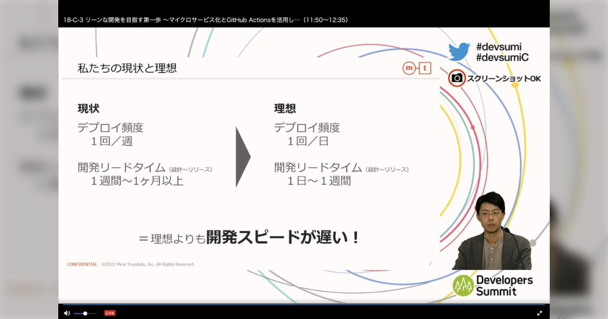Viewport: 608px width, 319px height.
Task: Adjust the volume slider handle
Action: (85, 313)
